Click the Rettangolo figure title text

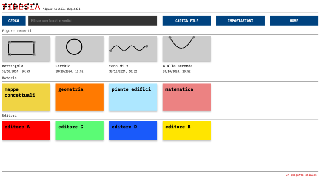coord(13,66)
